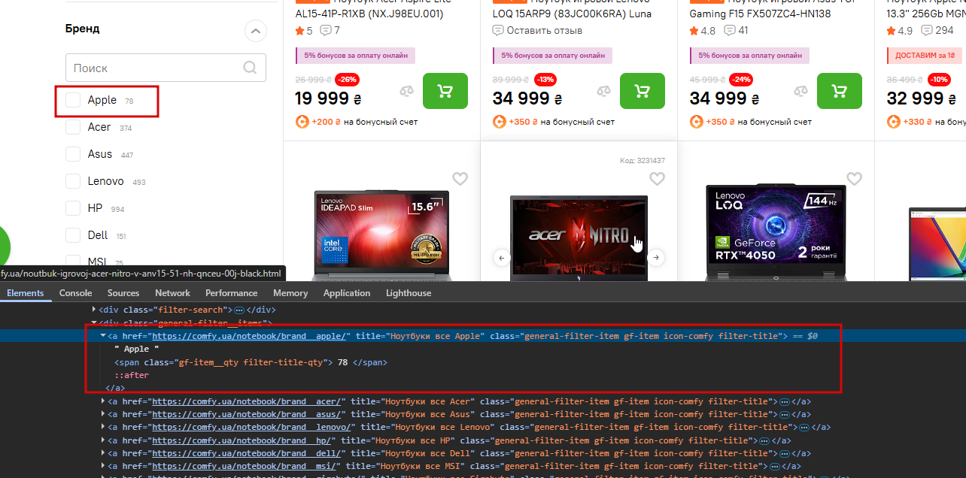This screenshot has height=478, width=966.
Task: Click the gf-item__qty span element line
Action: 251,362
